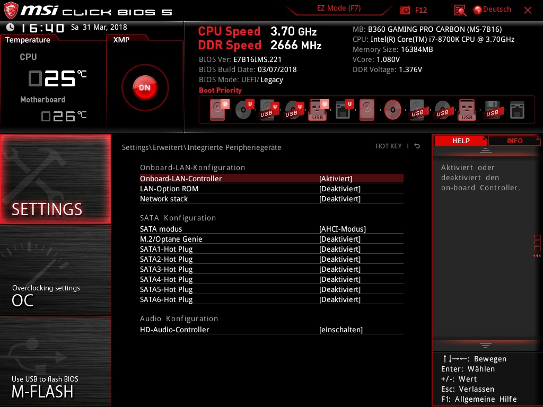Click the breadcrumb Settings\Erweitert\Integrierte Peripheriegeräte

point(202,147)
